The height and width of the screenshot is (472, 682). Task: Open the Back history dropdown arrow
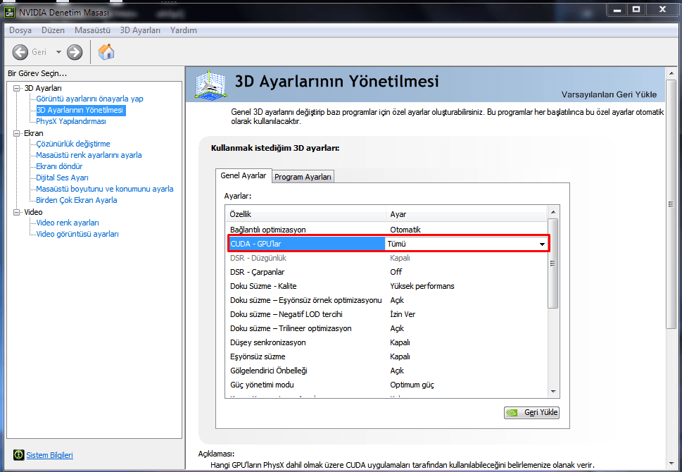(x=58, y=52)
